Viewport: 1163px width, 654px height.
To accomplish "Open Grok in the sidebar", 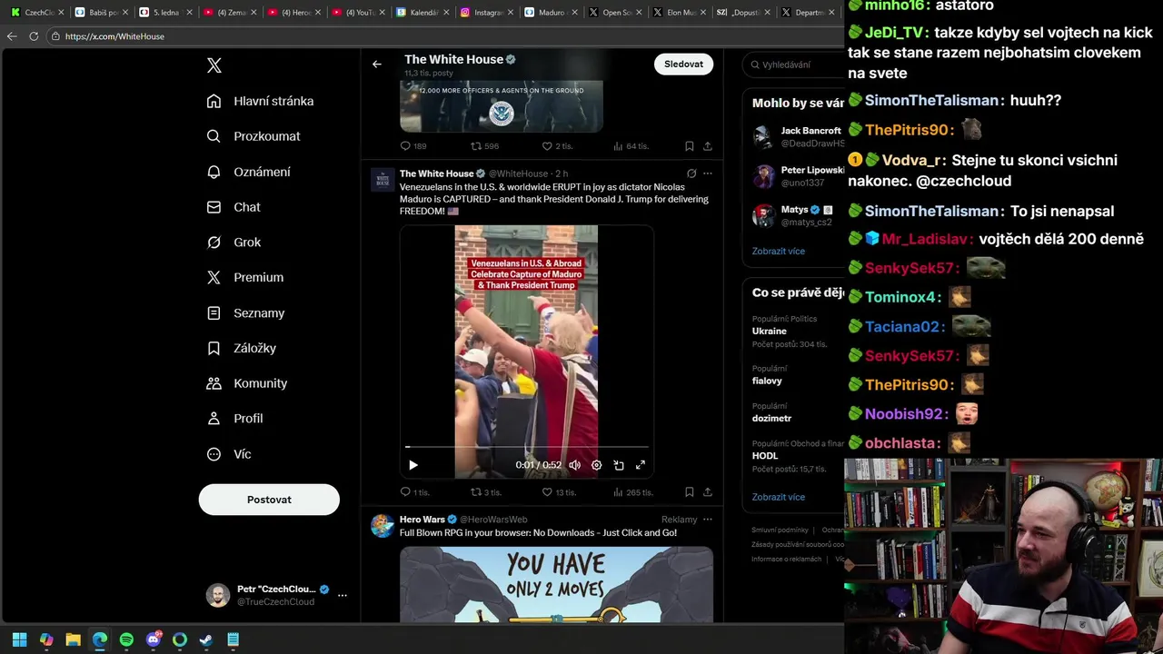I will (234, 243).
